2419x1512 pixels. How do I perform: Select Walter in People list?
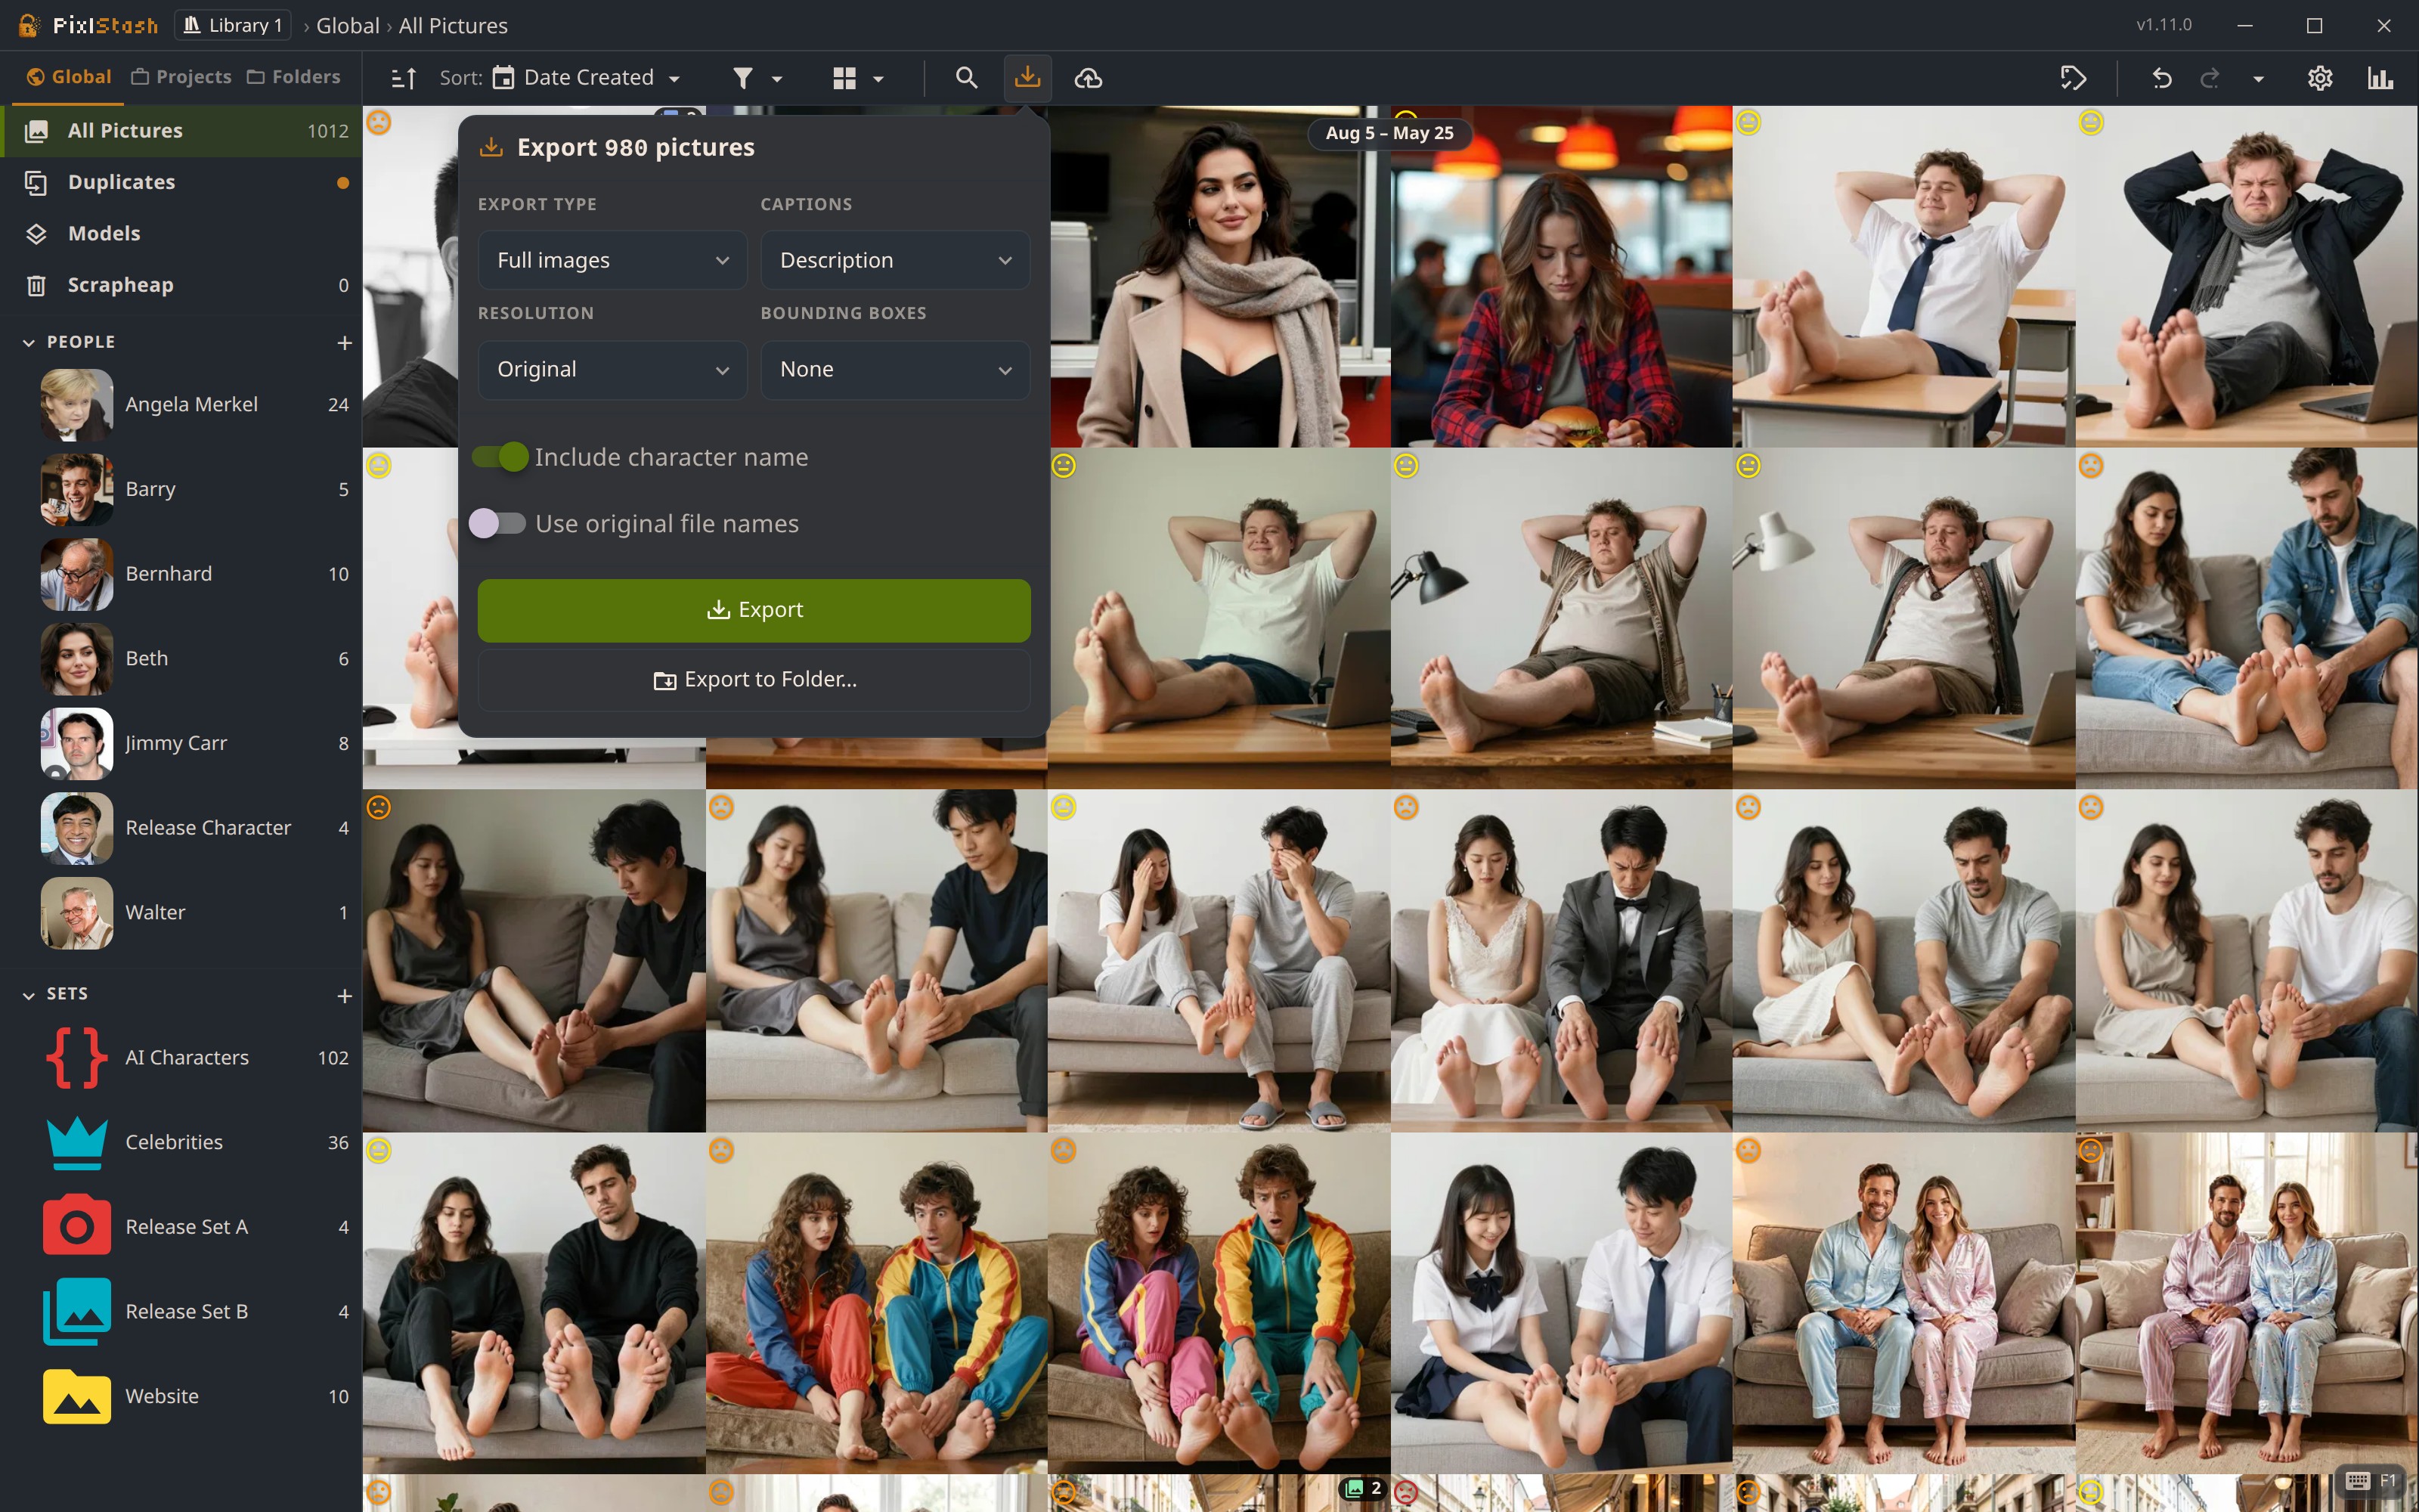(181, 913)
